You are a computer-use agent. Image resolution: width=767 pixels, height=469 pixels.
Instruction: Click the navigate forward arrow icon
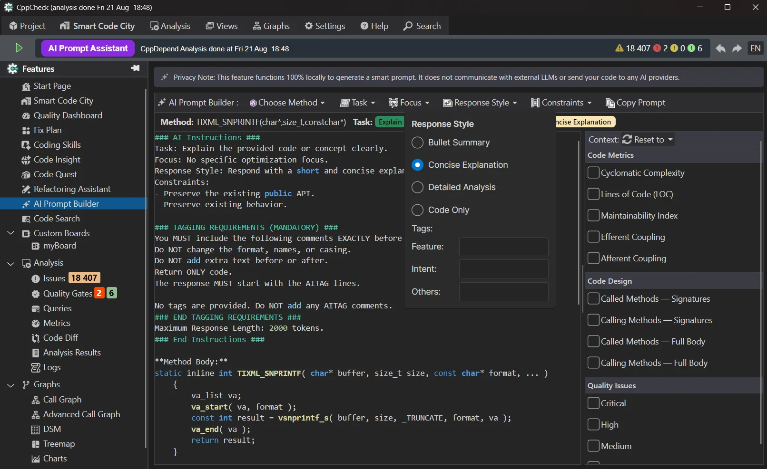(x=737, y=48)
